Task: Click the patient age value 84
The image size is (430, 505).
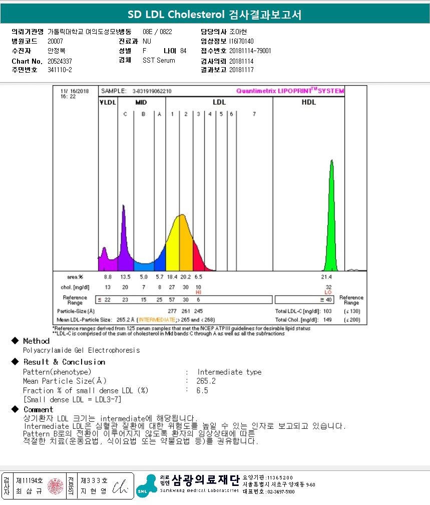Action: click(x=183, y=51)
